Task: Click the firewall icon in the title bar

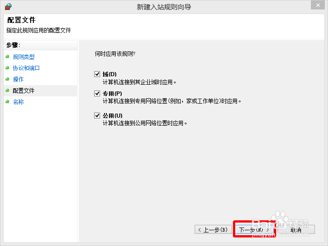Action: 8,7
